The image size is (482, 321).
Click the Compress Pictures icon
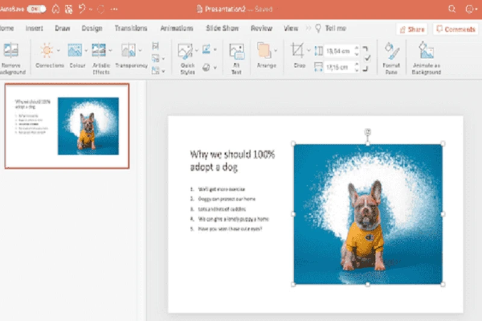[x=155, y=46]
